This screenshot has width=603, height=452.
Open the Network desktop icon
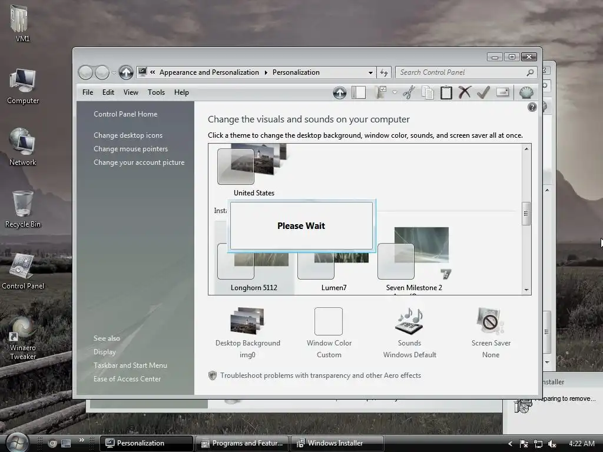[23, 147]
